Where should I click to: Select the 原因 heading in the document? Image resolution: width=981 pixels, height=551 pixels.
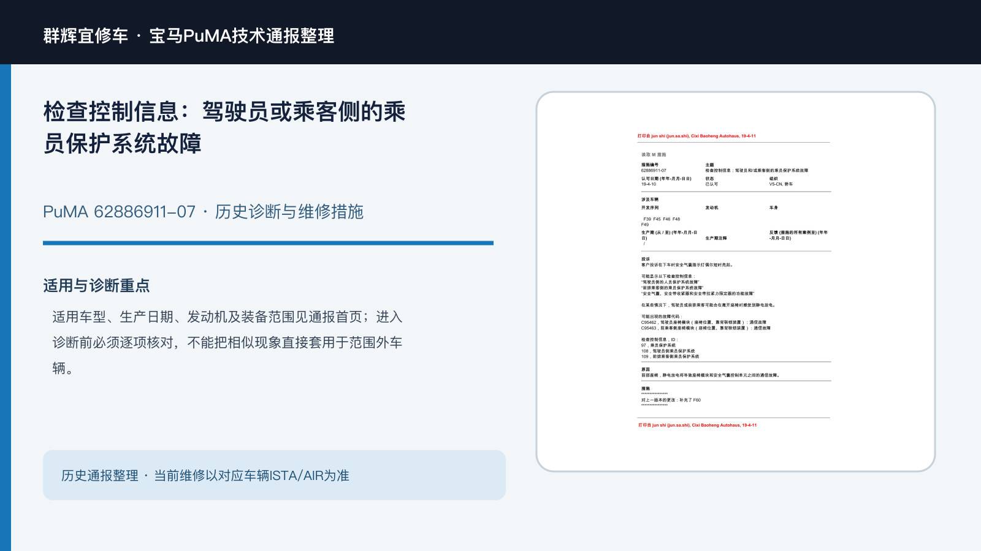646,370
